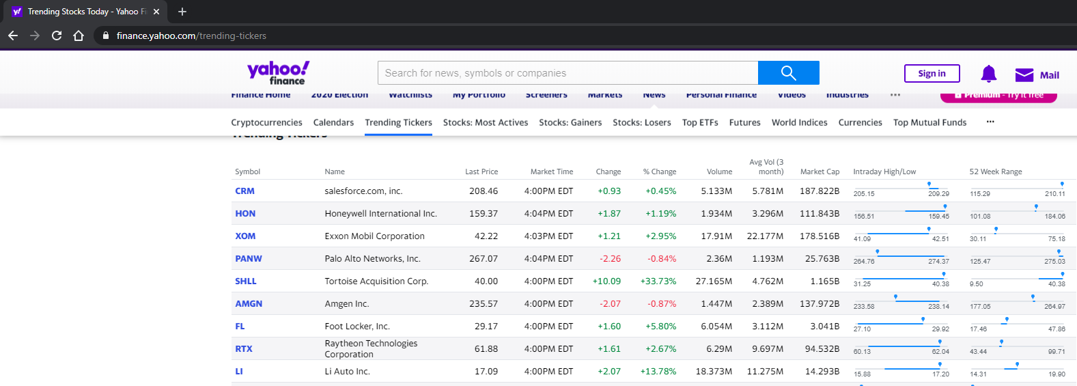Click the Last Price column header
Viewport: 1077px width, 386px height.
(x=481, y=171)
